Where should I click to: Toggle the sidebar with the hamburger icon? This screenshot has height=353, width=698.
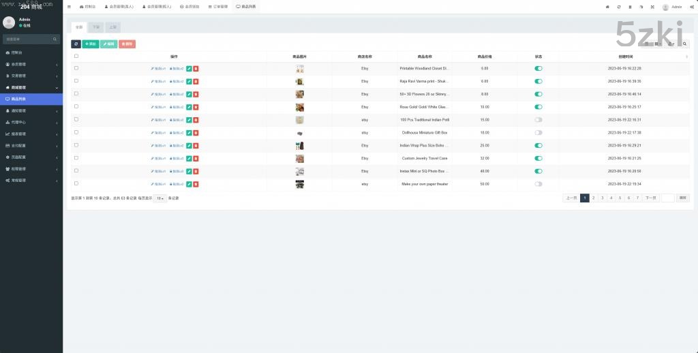click(x=69, y=7)
